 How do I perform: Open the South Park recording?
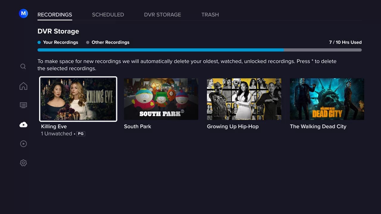point(161,99)
